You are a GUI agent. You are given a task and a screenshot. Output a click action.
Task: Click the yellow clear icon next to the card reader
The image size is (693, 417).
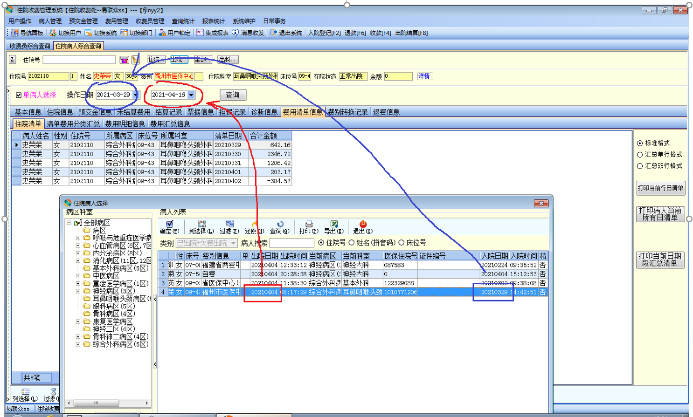coord(135,60)
